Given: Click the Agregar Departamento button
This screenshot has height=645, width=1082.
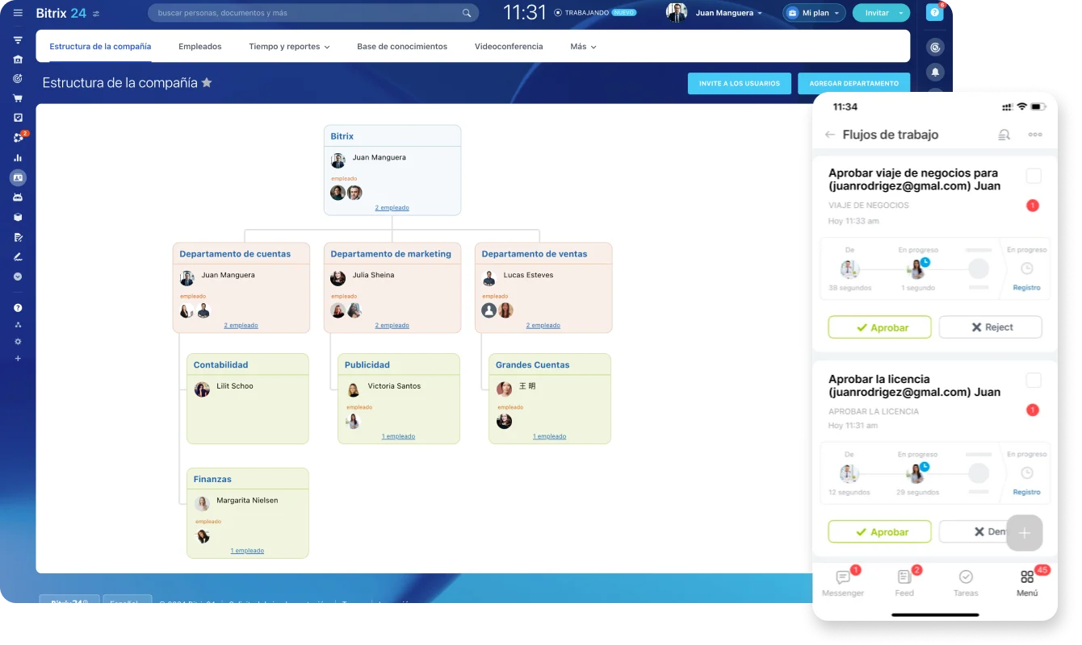Looking at the screenshot, I should (853, 83).
